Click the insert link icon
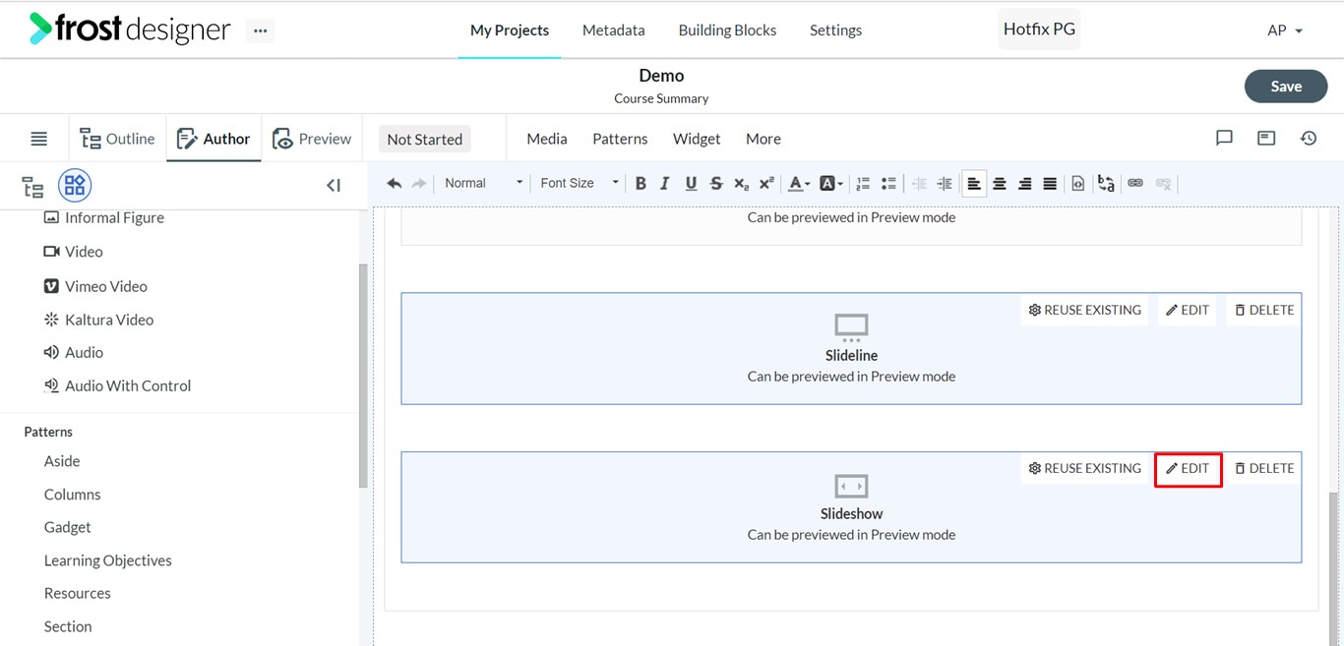The width and height of the screenshot is (1344, 646). 1135,183
